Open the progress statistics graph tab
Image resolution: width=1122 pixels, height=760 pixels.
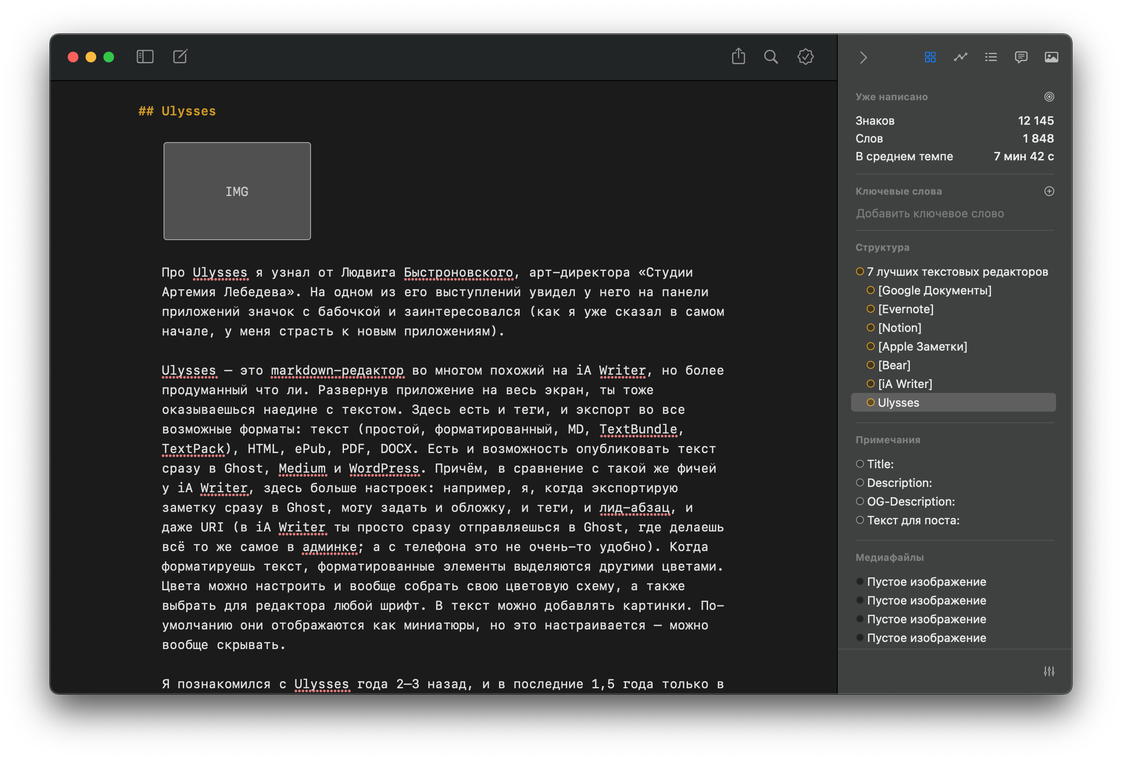[960, 57]
